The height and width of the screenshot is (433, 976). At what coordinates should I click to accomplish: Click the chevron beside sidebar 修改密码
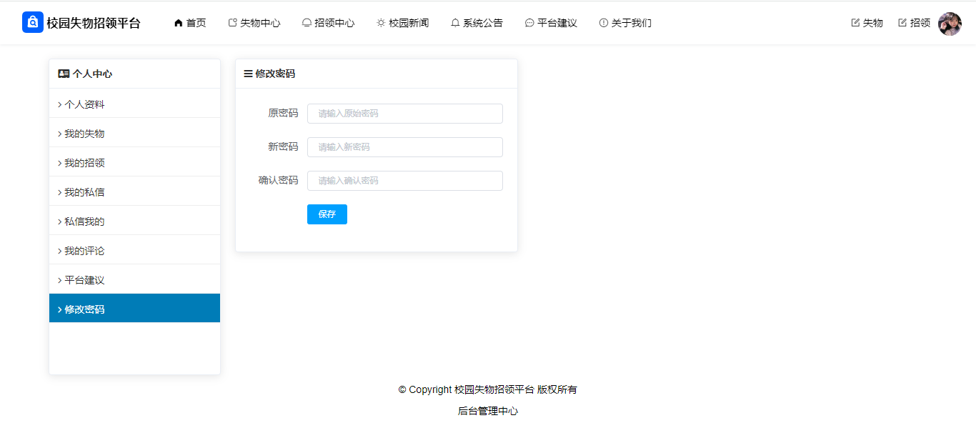click(x=60, y=309)
